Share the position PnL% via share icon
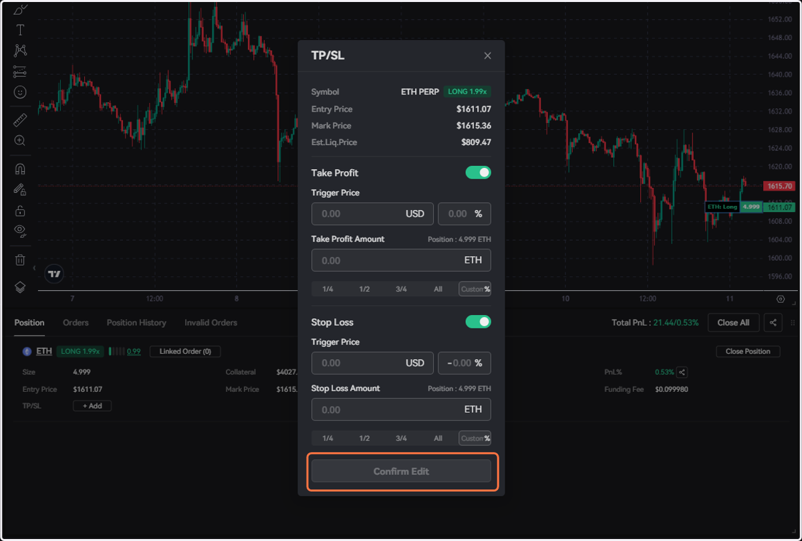Screen dimensions: 802x541 point(682,372)
